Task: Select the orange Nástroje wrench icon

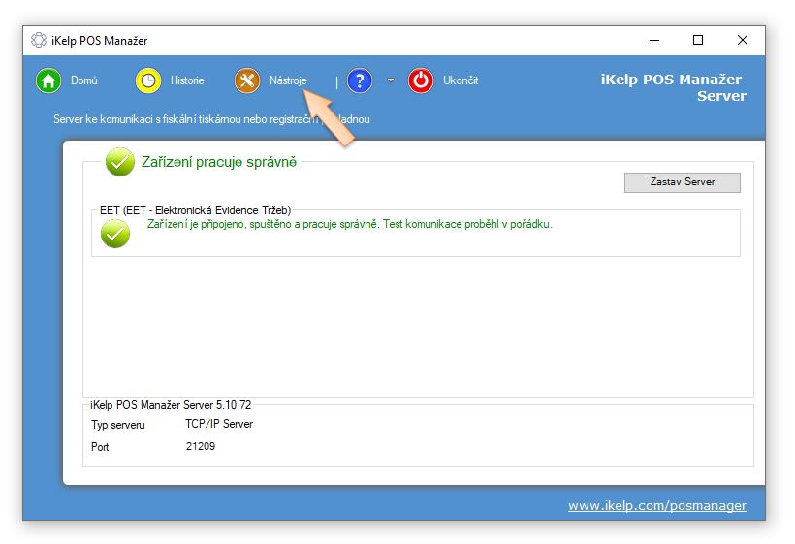Action: coord(247,80)
